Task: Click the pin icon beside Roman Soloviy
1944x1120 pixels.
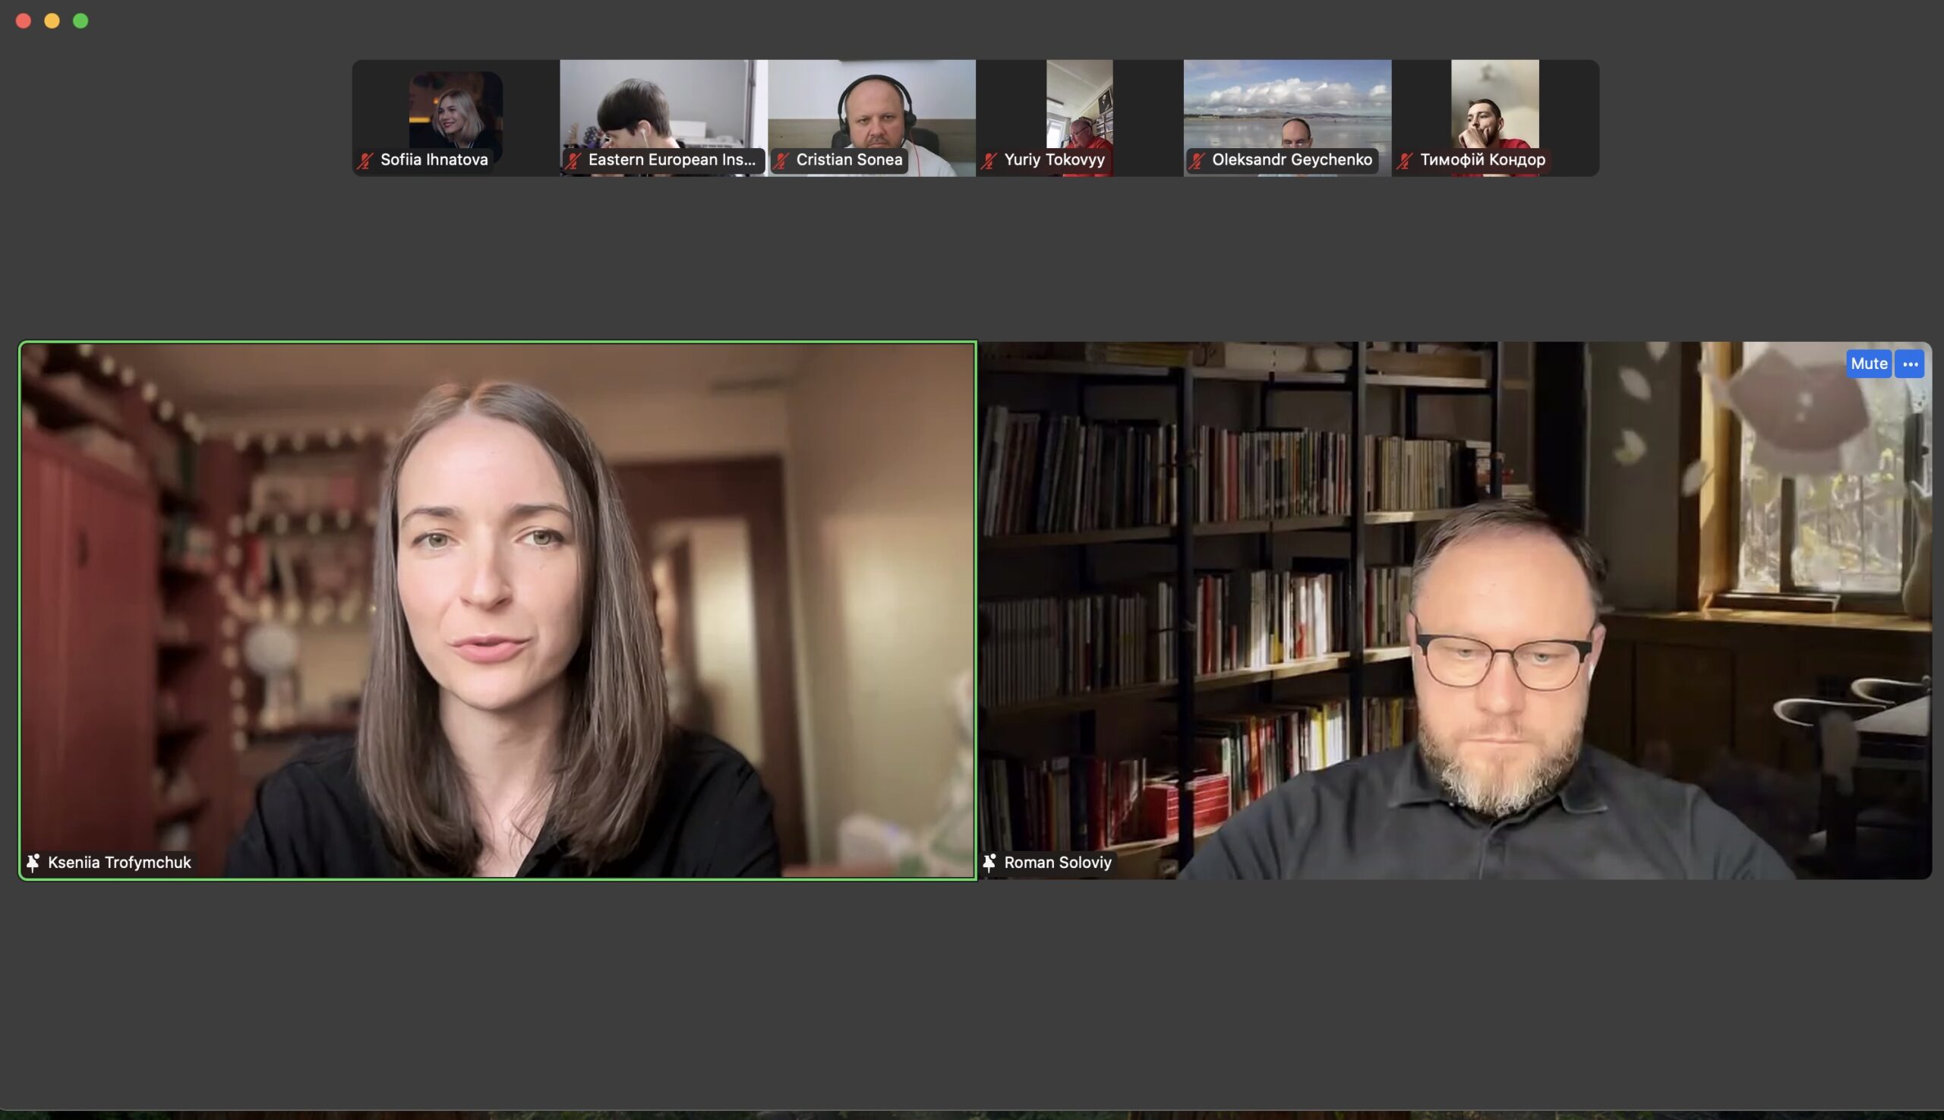Action: [x=989, y=863]
